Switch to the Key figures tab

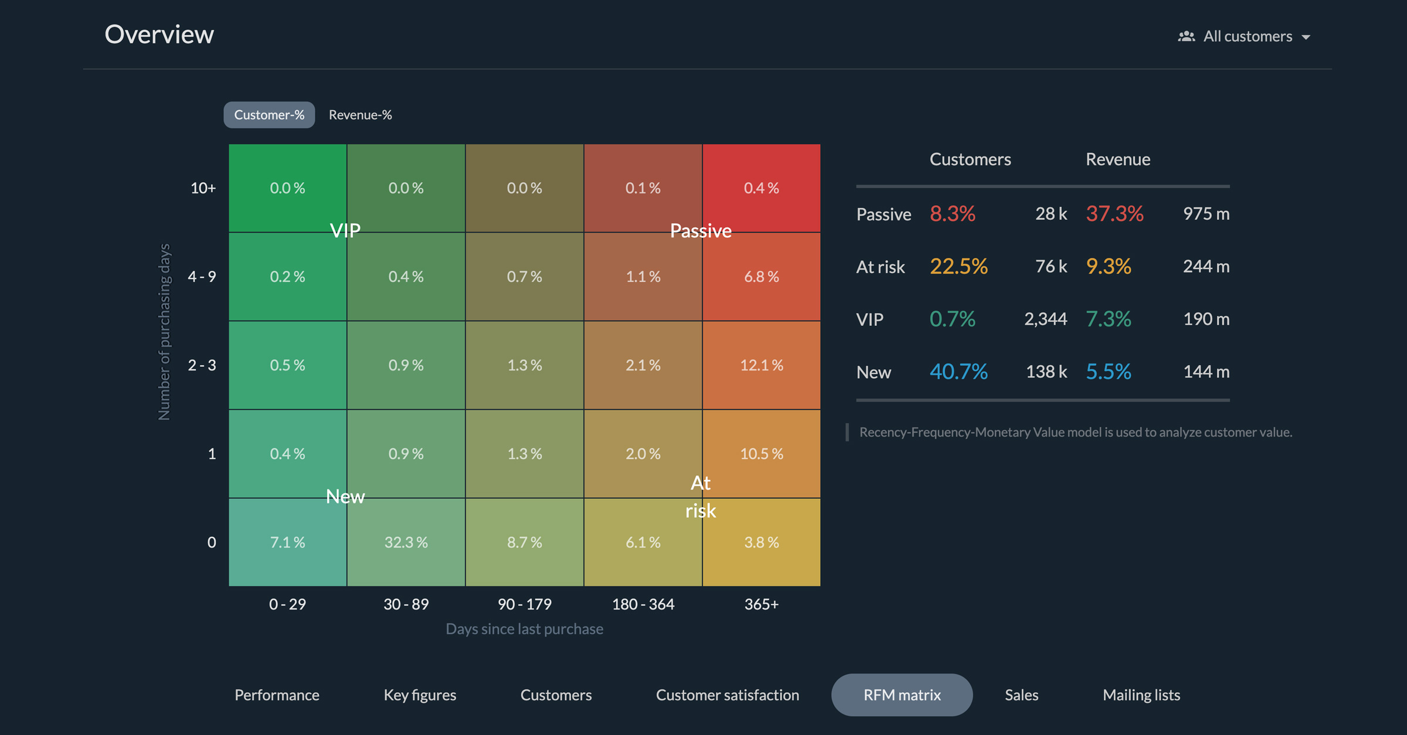pyautogui.click(x=420, y=695)
